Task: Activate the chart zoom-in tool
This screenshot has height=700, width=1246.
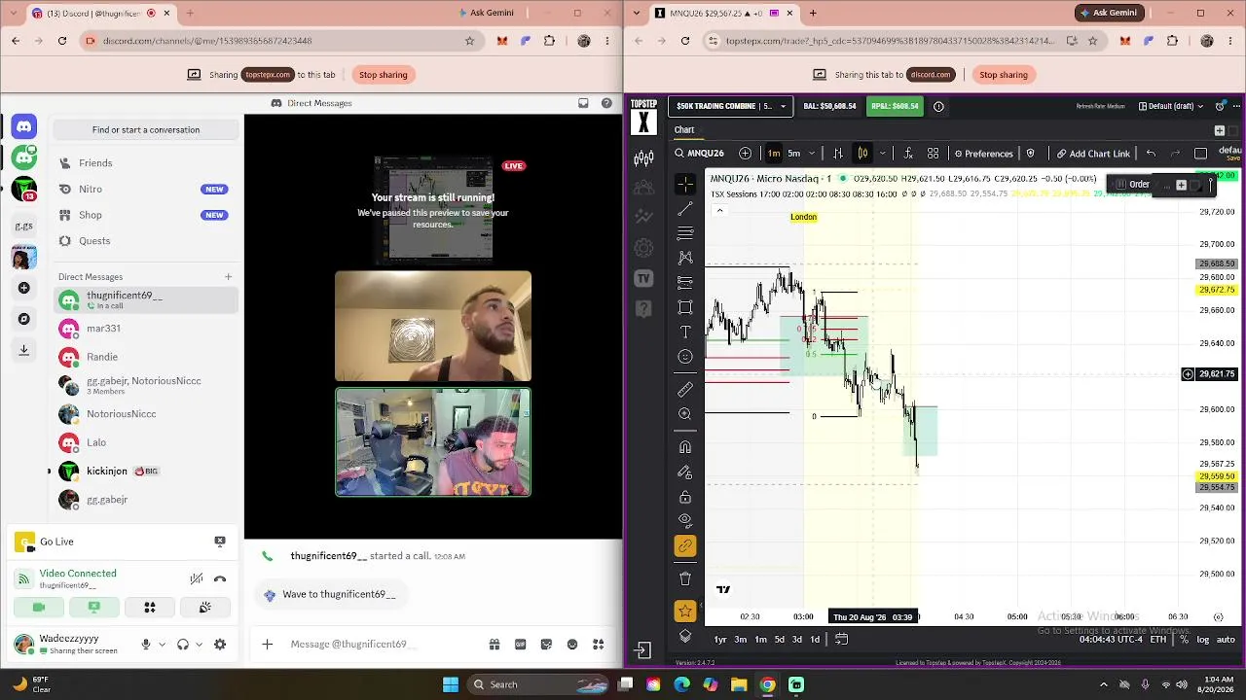Action: pyautogui.click(x=685, y=414)
